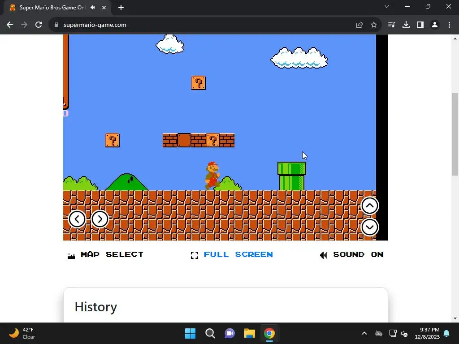Click the on-screen down arrow crouch control
This screenshot has width=459, height=344.
370,227
